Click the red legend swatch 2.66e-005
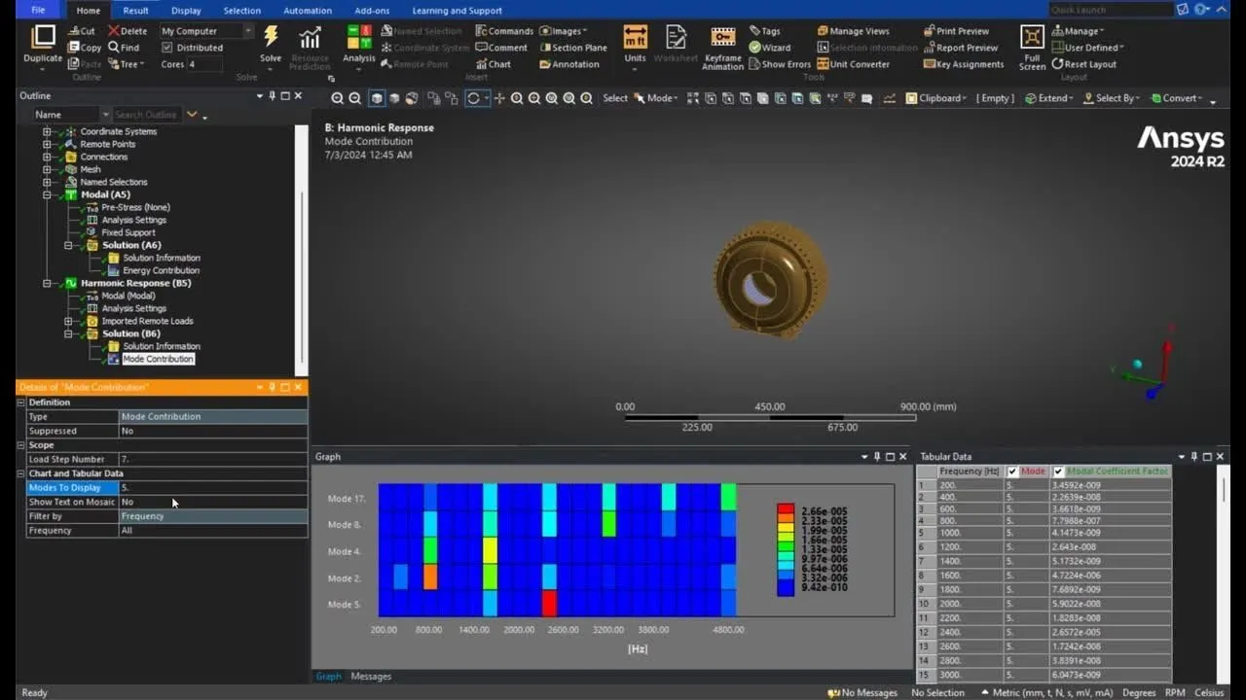The width and height of the screenshot is (1246, 700). [786, 509]
